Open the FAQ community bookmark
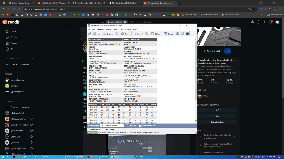Screen dimensions: 284x159 tap(217, 110)
